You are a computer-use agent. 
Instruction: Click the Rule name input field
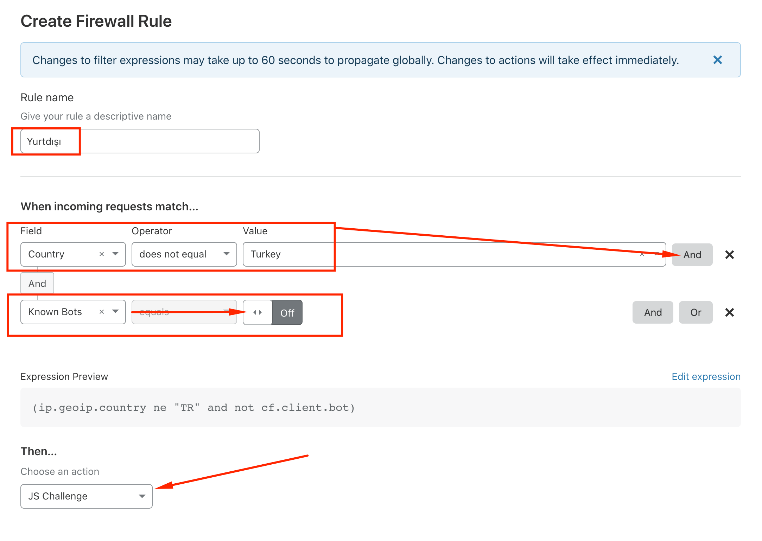click(x=140, y=141)
